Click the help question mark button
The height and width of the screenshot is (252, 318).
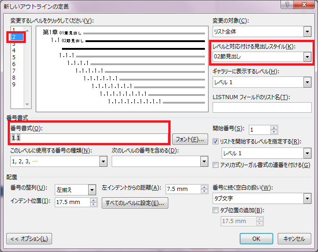(287, 5)
